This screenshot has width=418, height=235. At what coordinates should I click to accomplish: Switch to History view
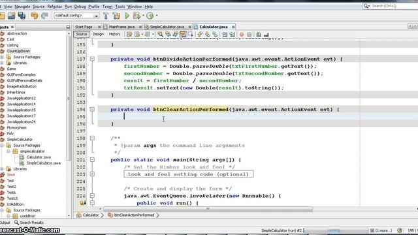tap(115, 34)
